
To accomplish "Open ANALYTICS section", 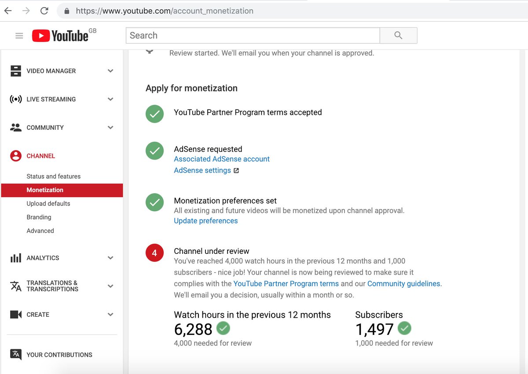I will (43, 258).
